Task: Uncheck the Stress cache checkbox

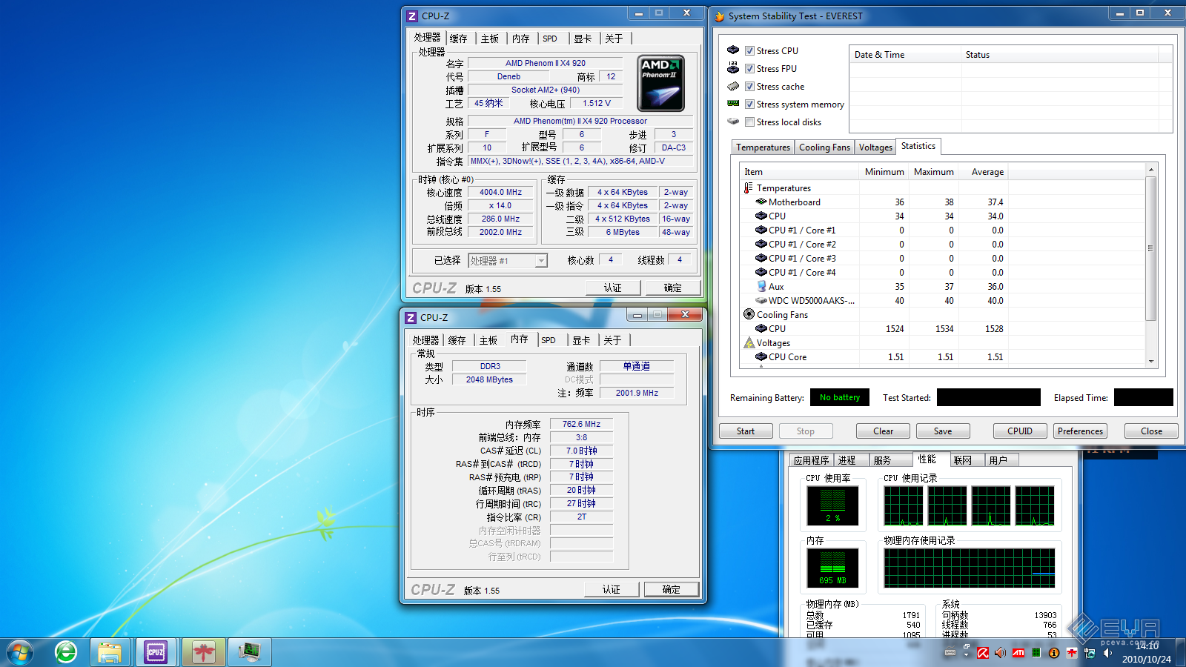Action: (x=749, y=86)
